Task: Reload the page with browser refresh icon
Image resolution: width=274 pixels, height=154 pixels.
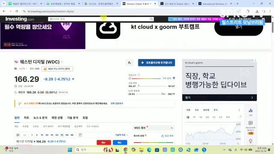Action: [x=17, y=11]
